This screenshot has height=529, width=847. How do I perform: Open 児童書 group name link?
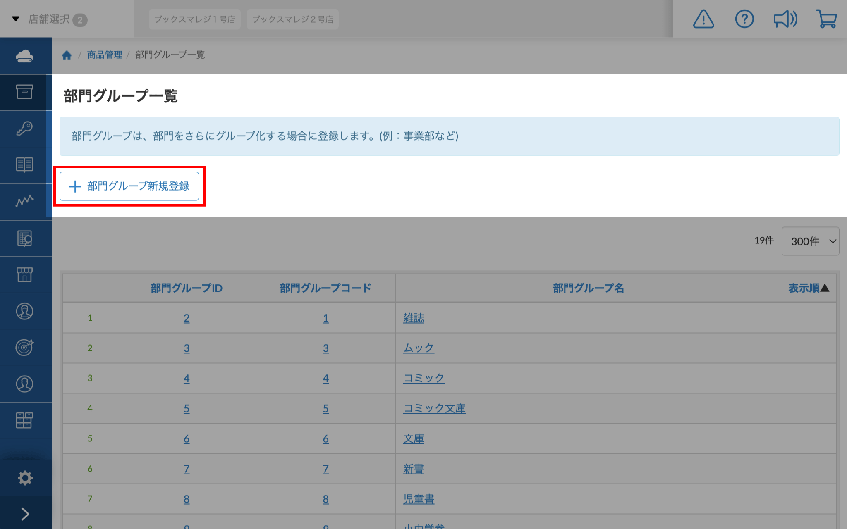(x=419, y=499)
